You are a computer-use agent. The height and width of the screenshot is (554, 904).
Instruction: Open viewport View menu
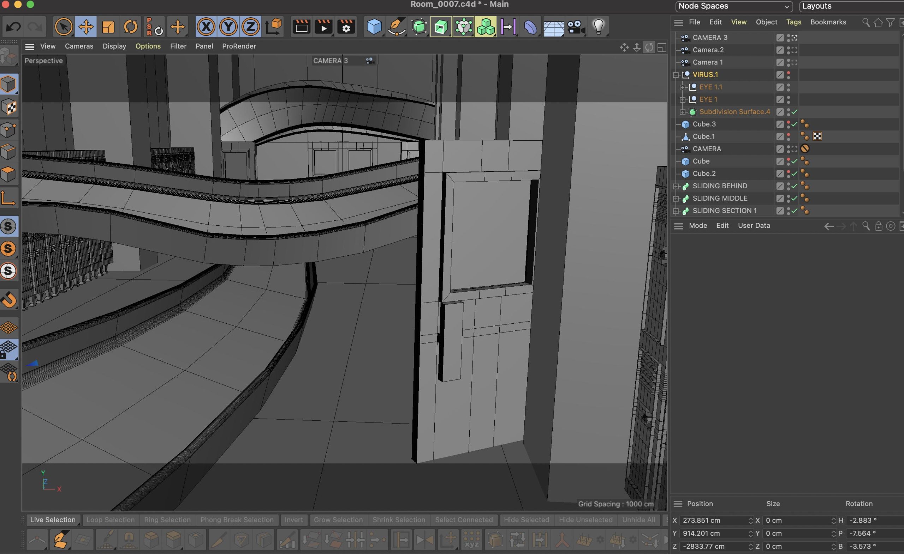click(48, 46)
